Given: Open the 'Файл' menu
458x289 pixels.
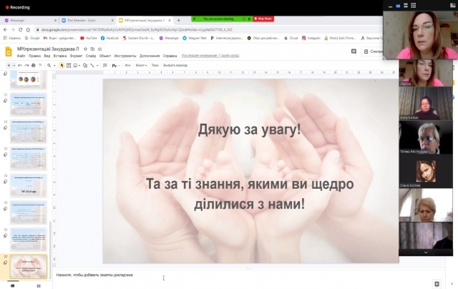Looking at the screenshot, I should click(x=21, y=56).
